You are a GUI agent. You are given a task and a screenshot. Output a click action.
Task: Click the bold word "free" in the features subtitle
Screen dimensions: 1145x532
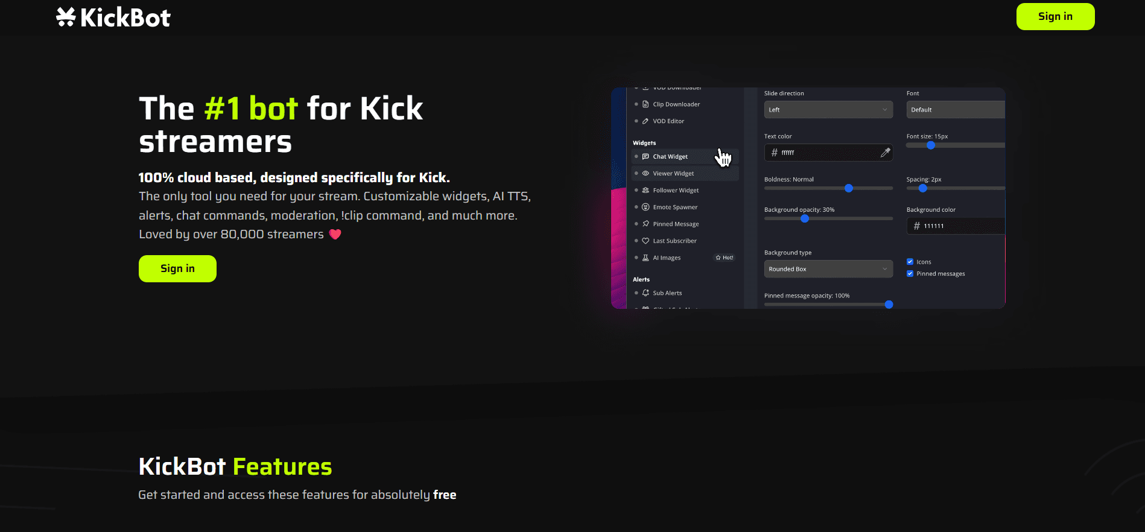point(445,495)
